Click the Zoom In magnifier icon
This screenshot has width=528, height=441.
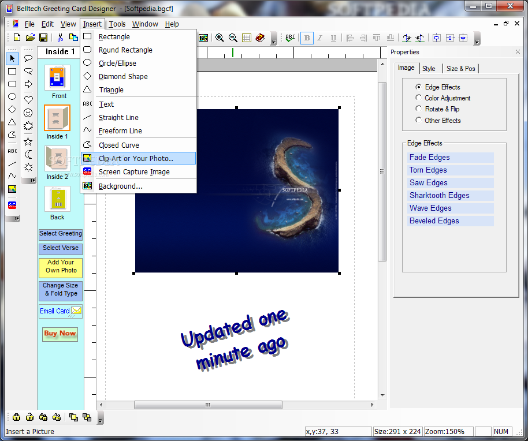[x=220, y=38]
